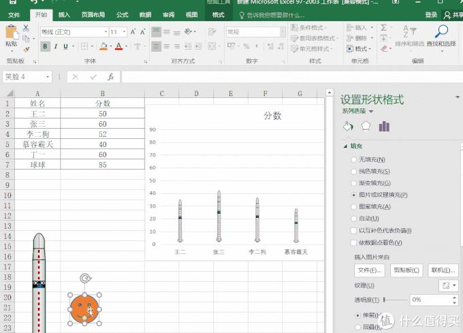Click the Tell Me lightbulb search box

[x=272, y=15]
